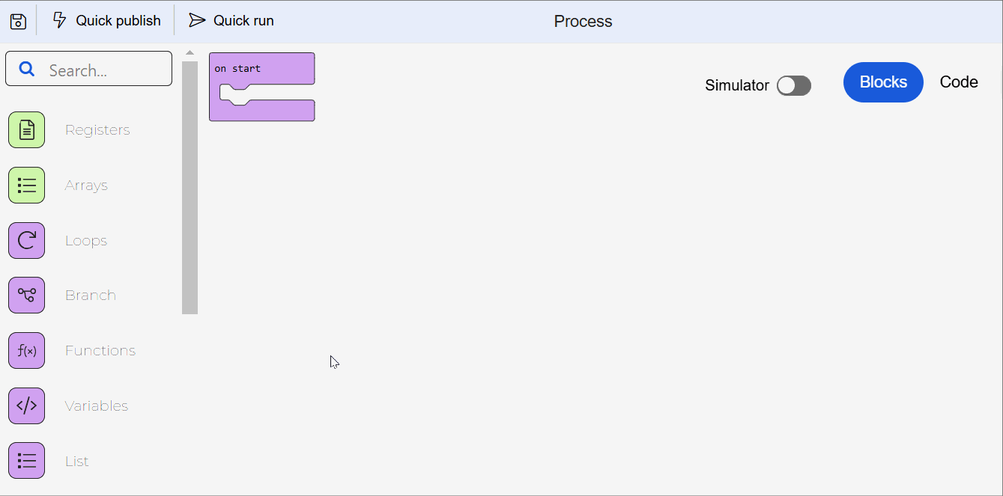Click the Quick publish button
The width and height of the screenshot is (1003, 496).
click(x=106, y=20)
